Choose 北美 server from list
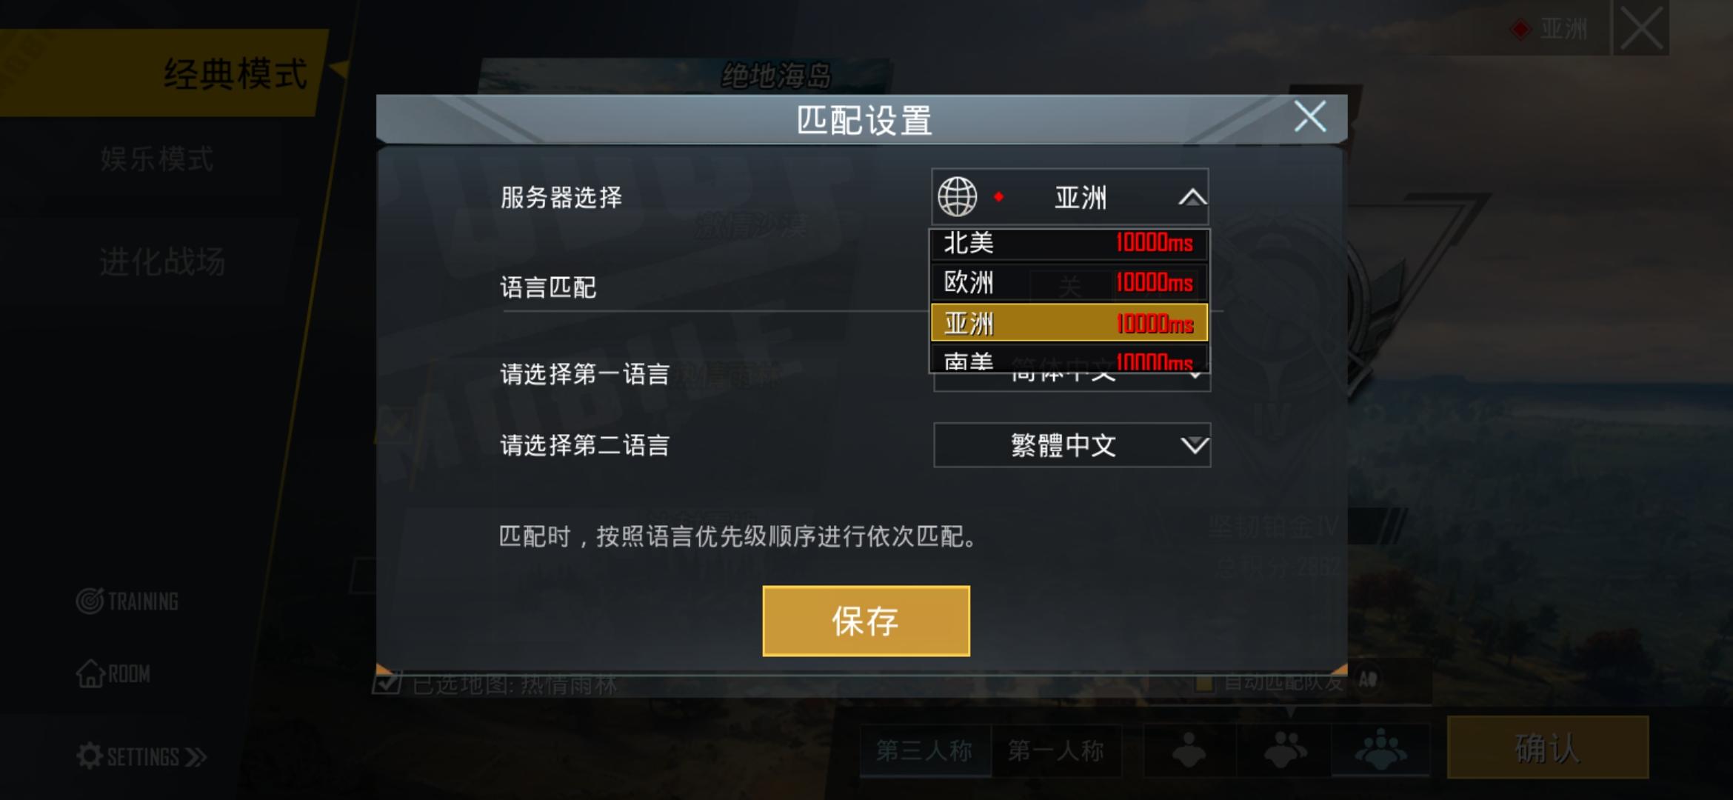1733x800 pixels. (x=1069, y=243)
